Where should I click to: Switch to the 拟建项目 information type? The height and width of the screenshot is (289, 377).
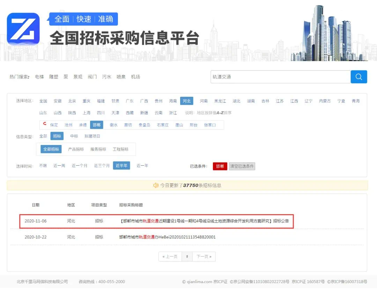[x=92, y=136]
